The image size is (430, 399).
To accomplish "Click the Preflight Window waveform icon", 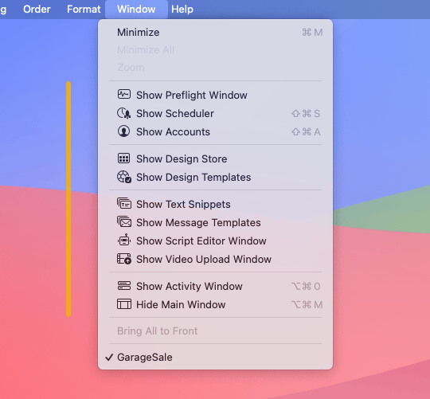I will tap(124, 95).
